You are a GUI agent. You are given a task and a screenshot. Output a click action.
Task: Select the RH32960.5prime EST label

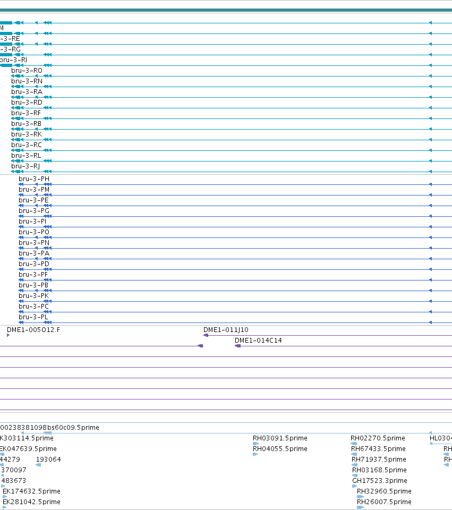(x=384, y=491)
